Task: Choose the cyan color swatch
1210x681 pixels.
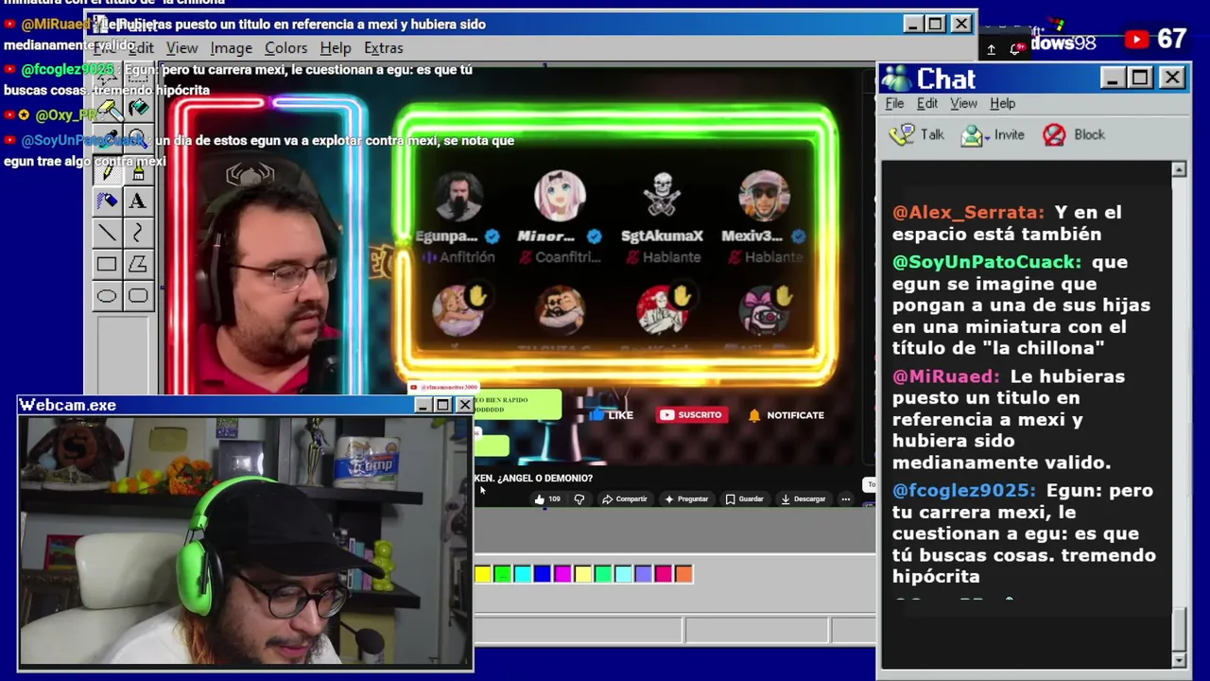Action: coord(523,573)
